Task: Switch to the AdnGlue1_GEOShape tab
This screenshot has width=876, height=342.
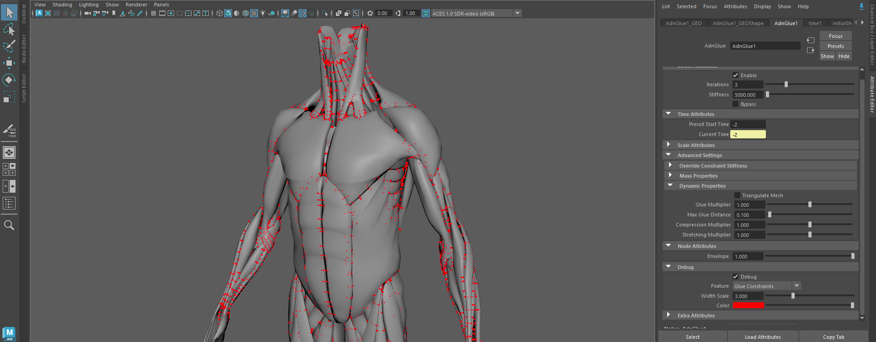Action: click(x=738, y=23)
